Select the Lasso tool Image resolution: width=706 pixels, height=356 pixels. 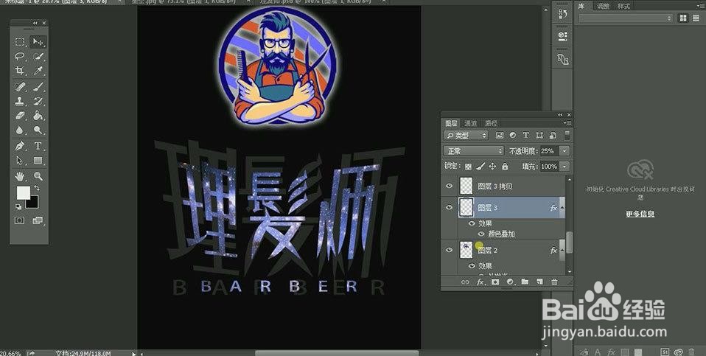pyautogui.click(x=19, y=56)
